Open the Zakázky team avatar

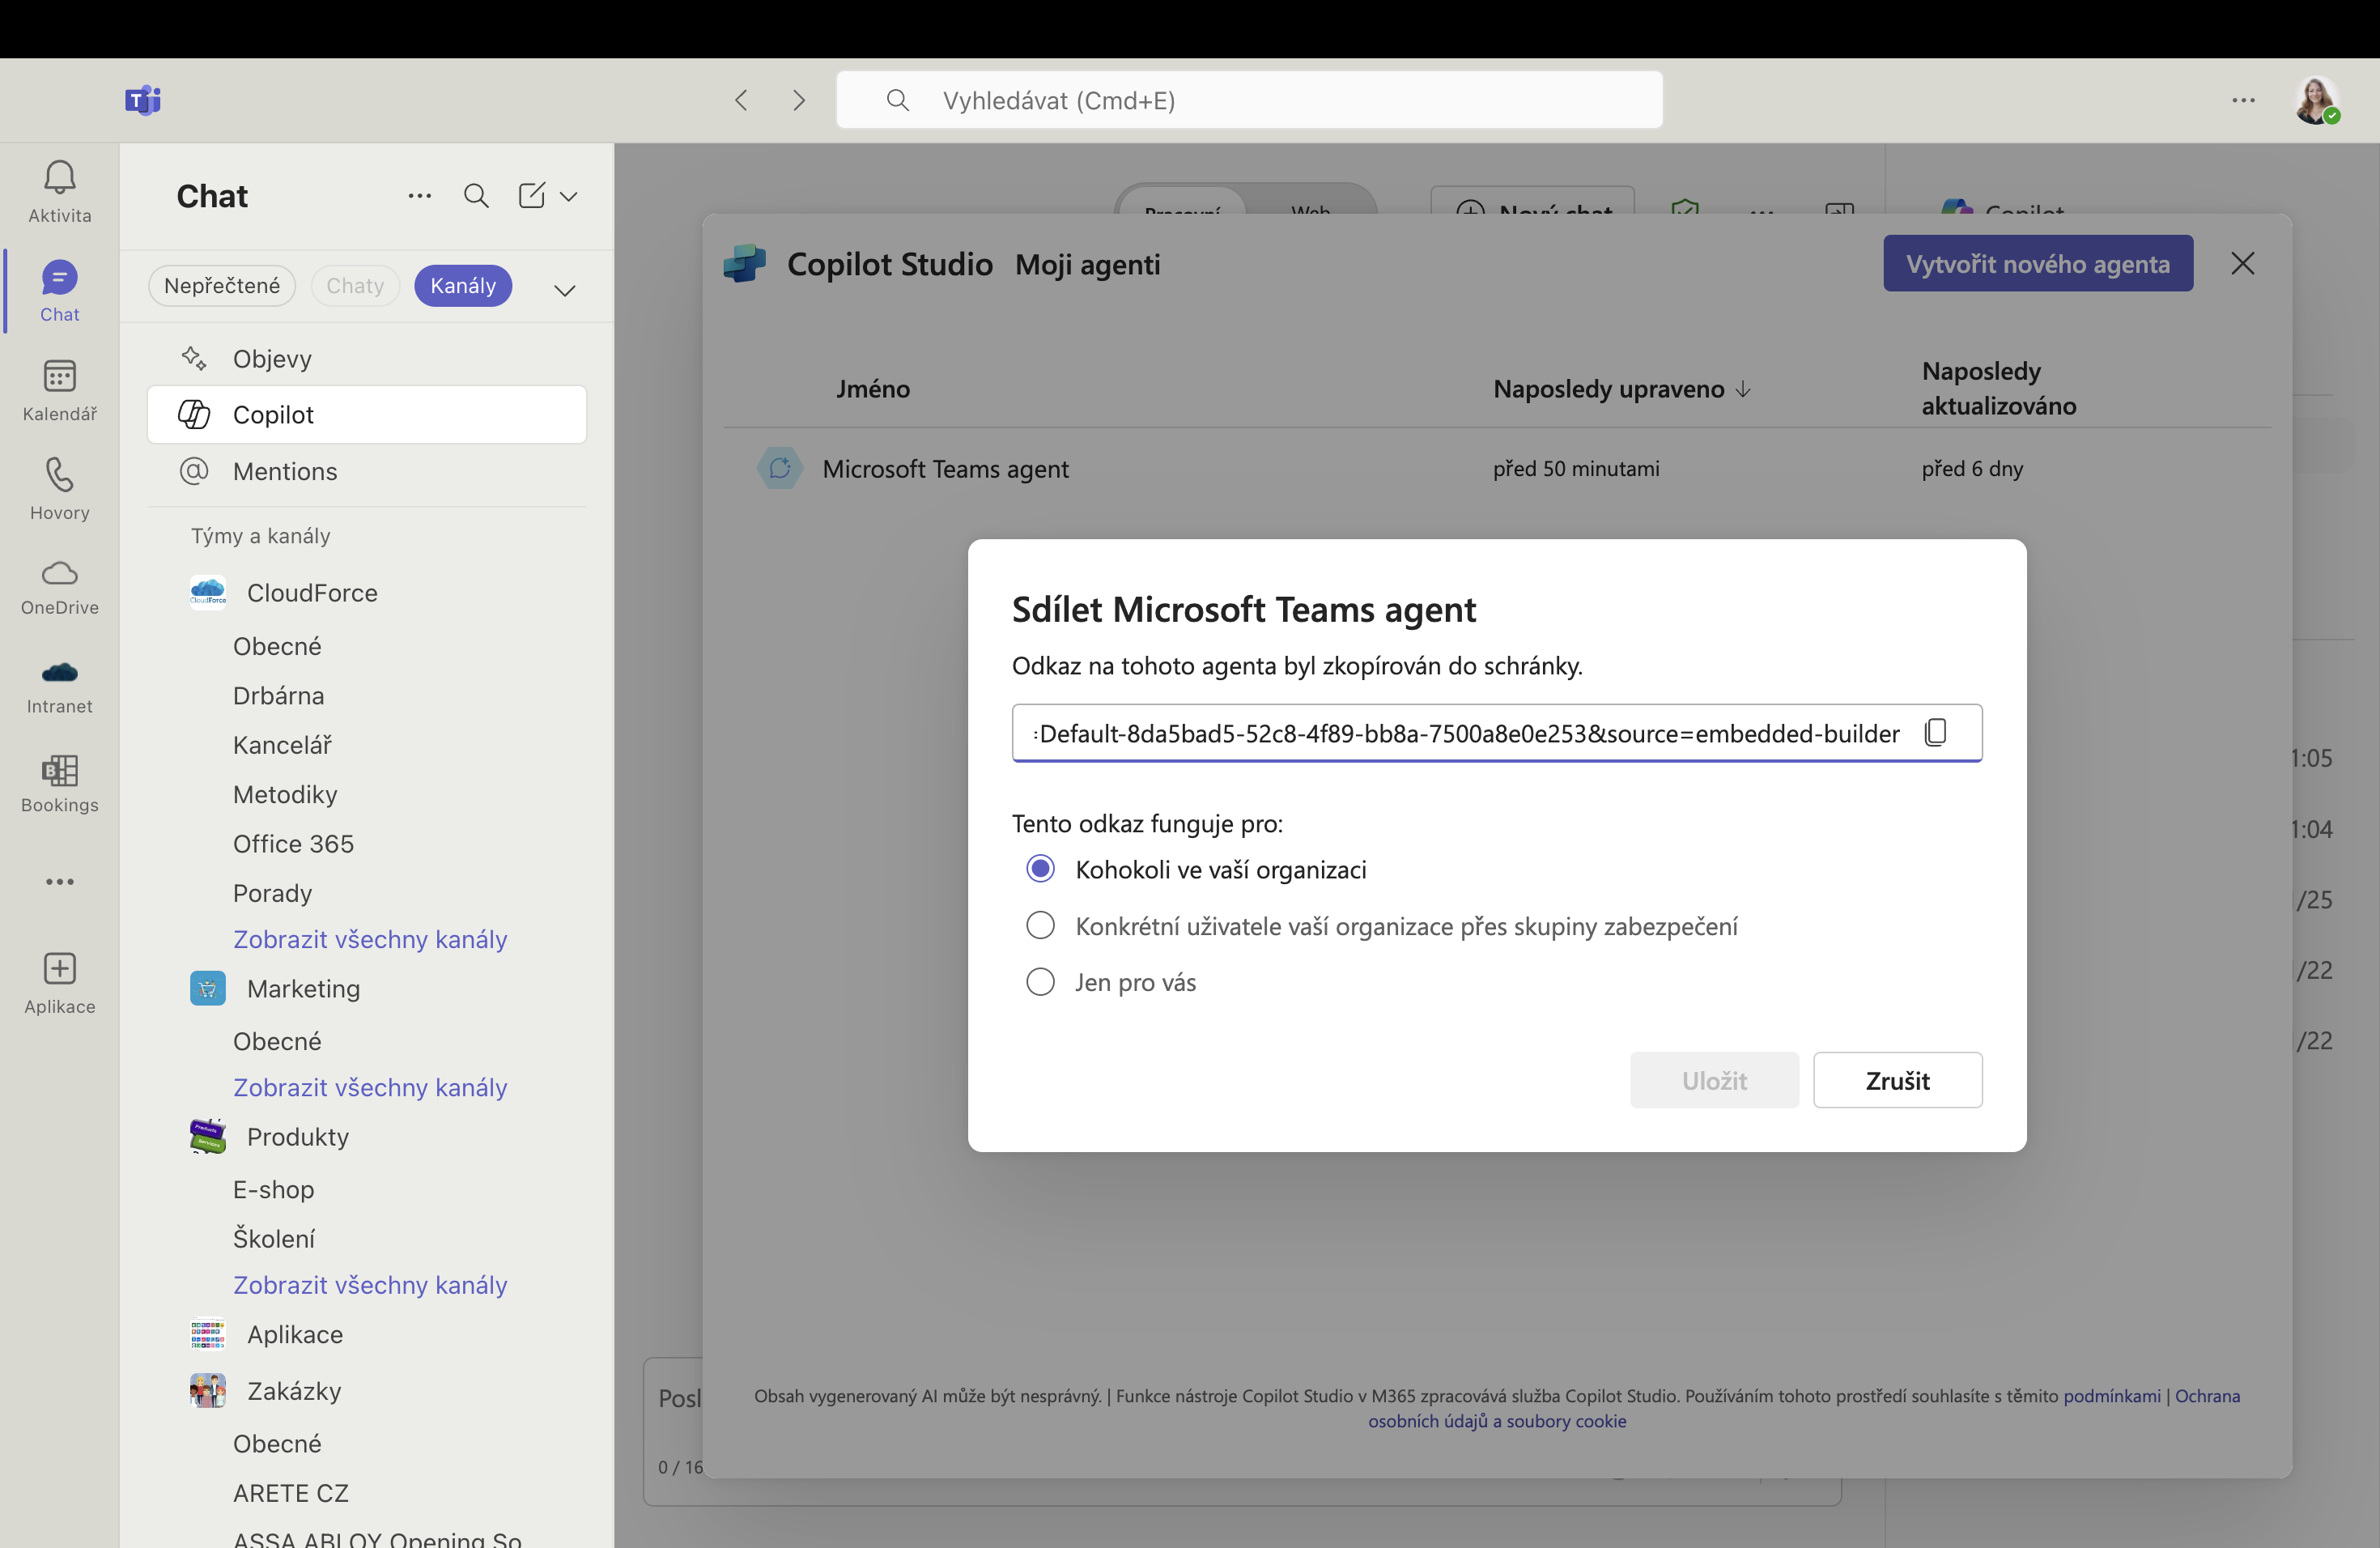(x=208, y=1391)
